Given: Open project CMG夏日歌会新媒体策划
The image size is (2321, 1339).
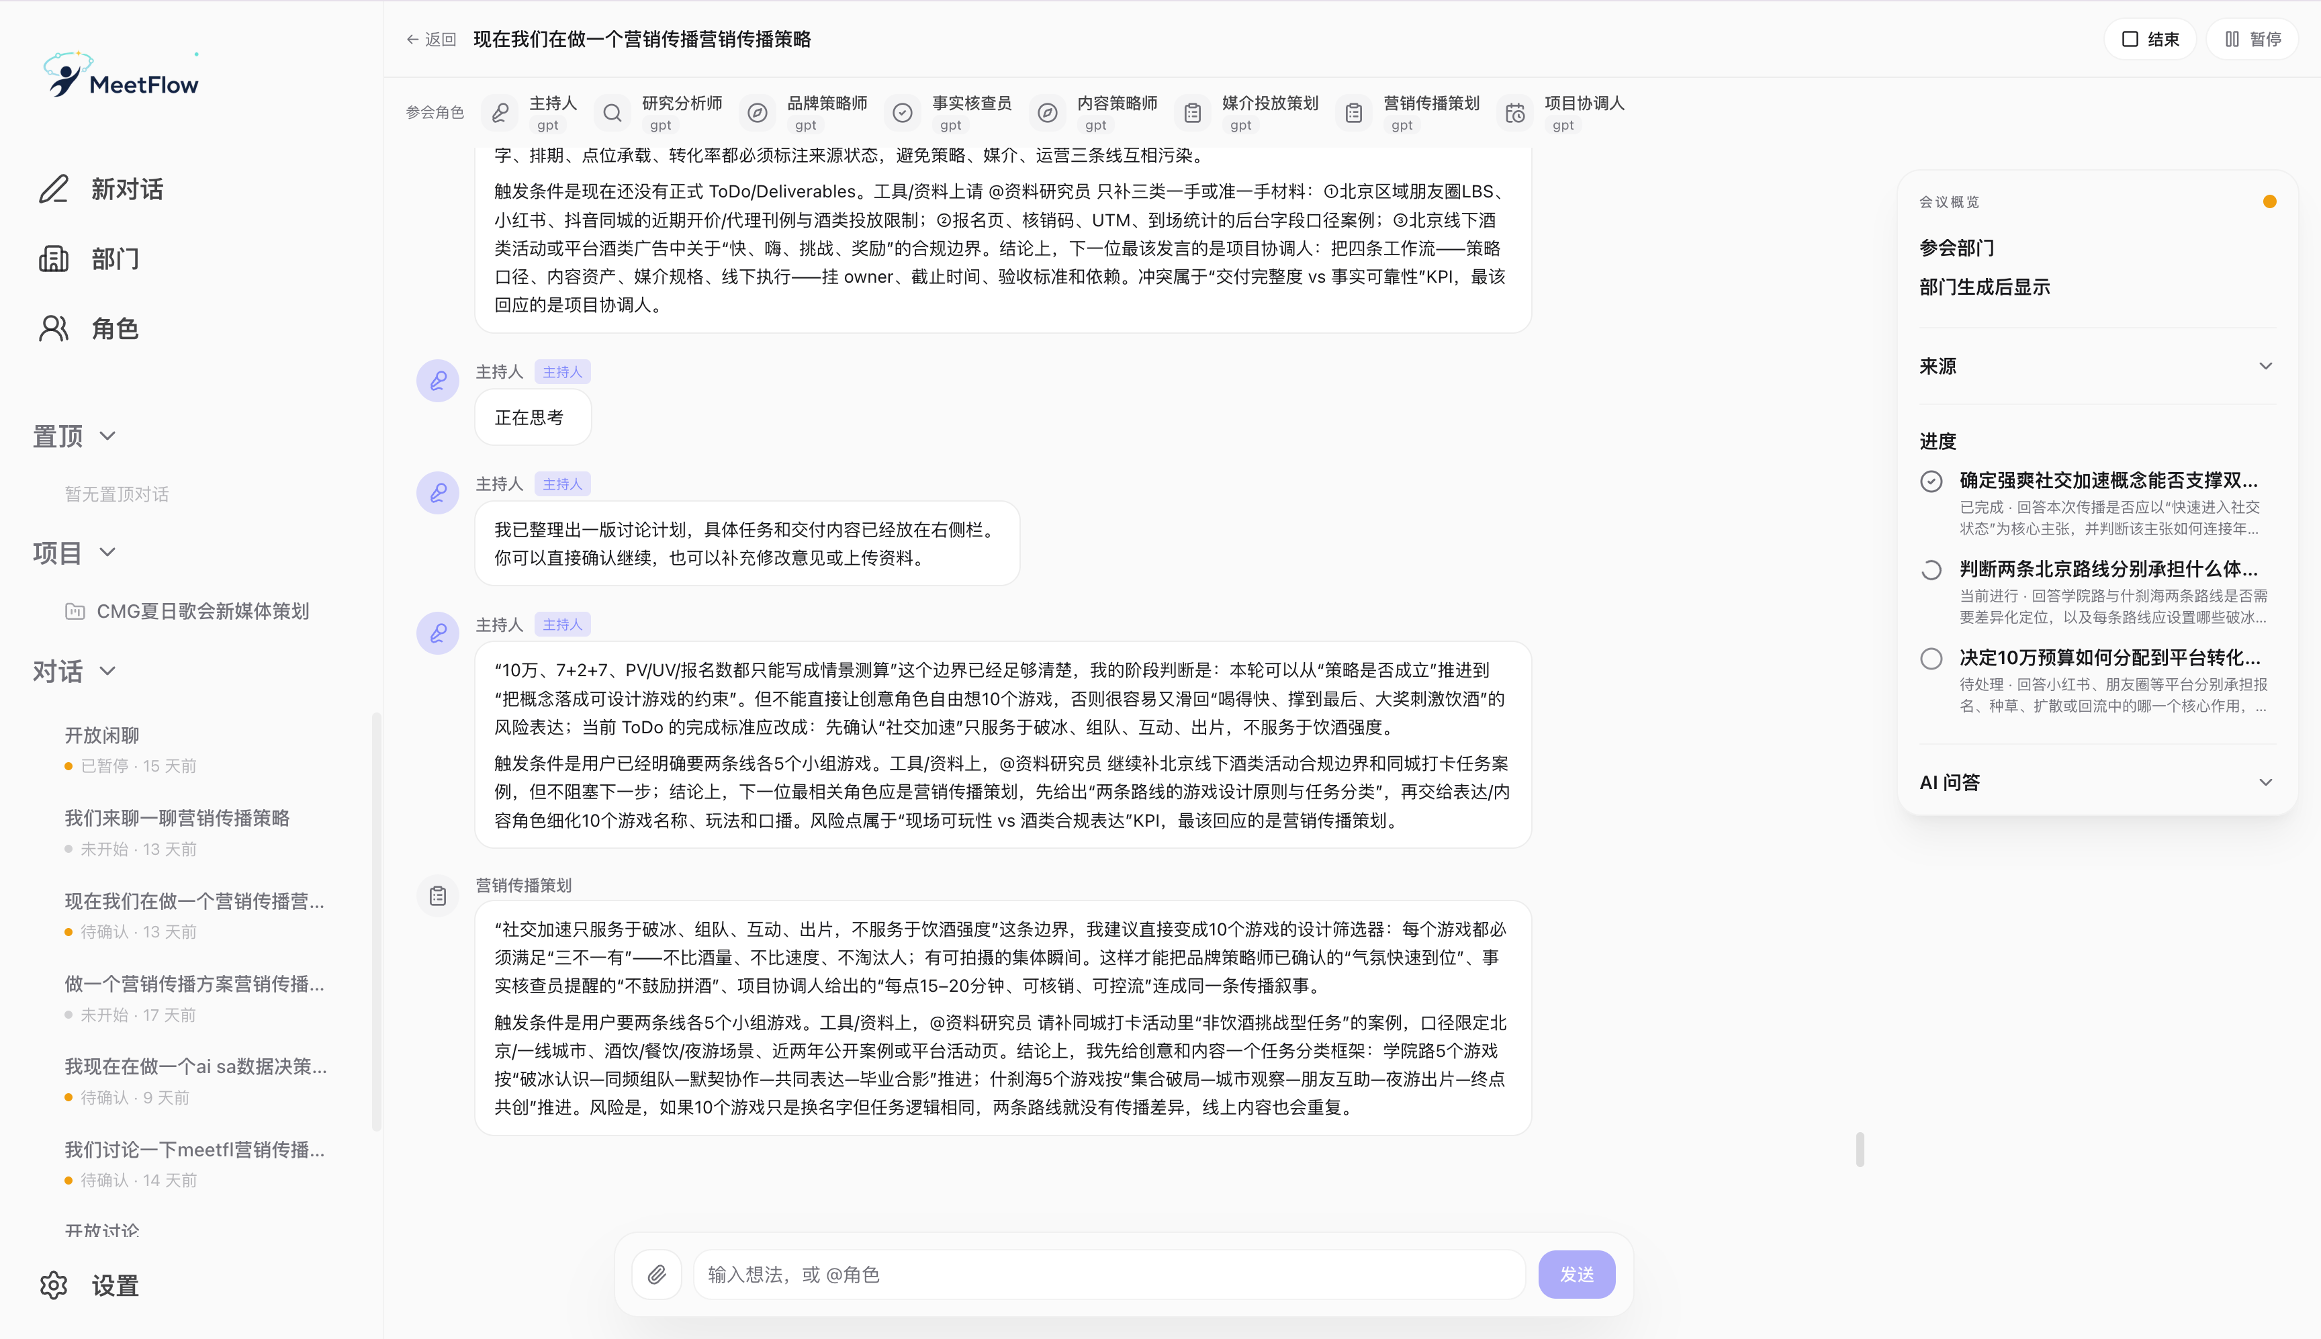Looking at the screenshot, I should [187, 610].
